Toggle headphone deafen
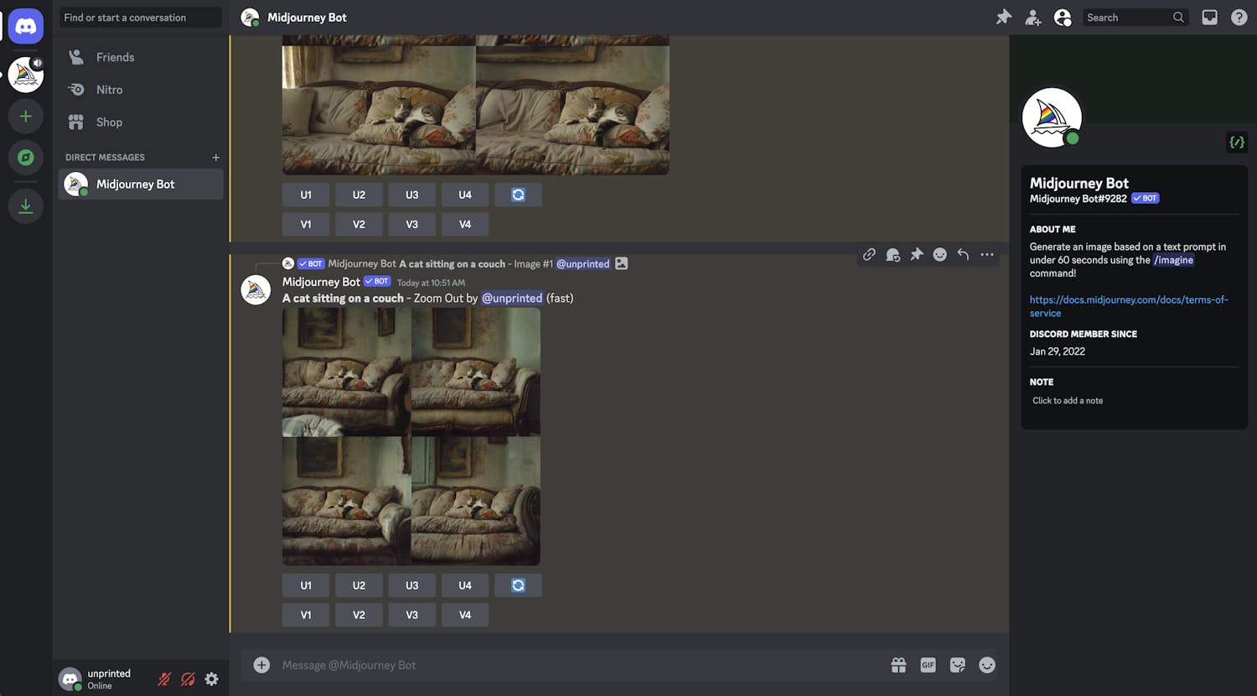1257x696 pixels. pos(188,679)
